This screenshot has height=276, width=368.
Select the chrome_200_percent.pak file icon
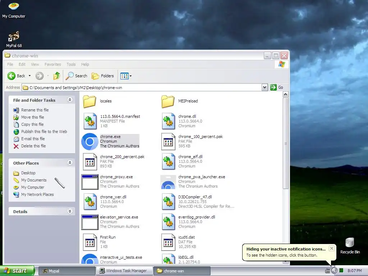[x=90, y=162]
